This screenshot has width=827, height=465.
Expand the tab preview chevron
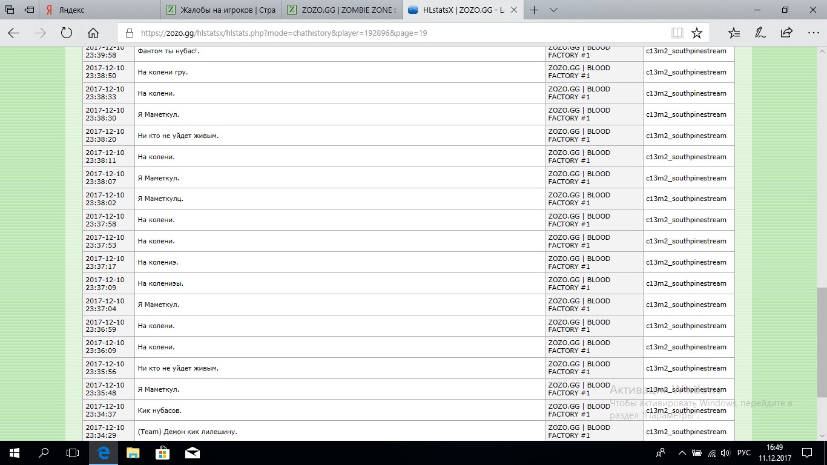click(x=553, y=10)
